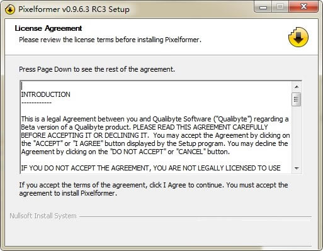
Task: Click the "Press Page Down" instruction text
Action: click(97, 69)
